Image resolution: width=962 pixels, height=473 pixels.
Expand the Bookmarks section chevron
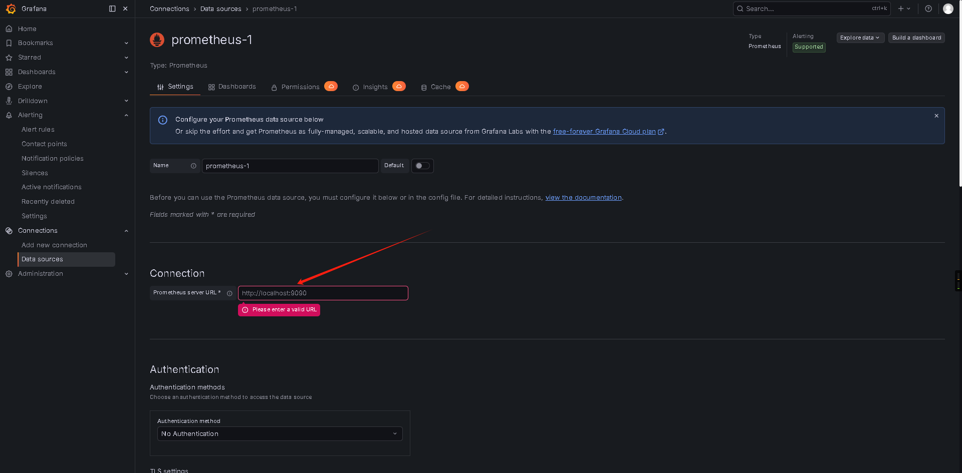[126, 43]
